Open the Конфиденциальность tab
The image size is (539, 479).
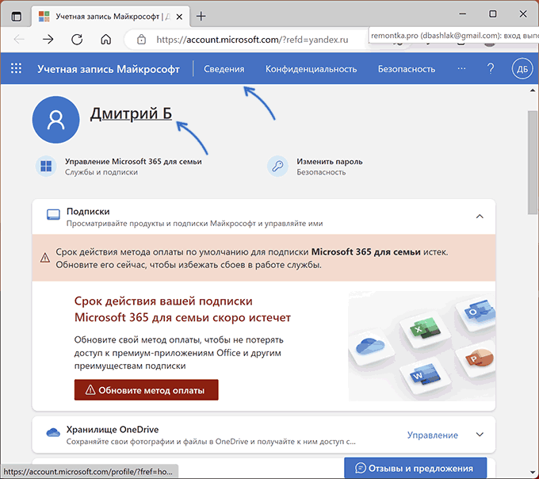(x=311, y=69)
